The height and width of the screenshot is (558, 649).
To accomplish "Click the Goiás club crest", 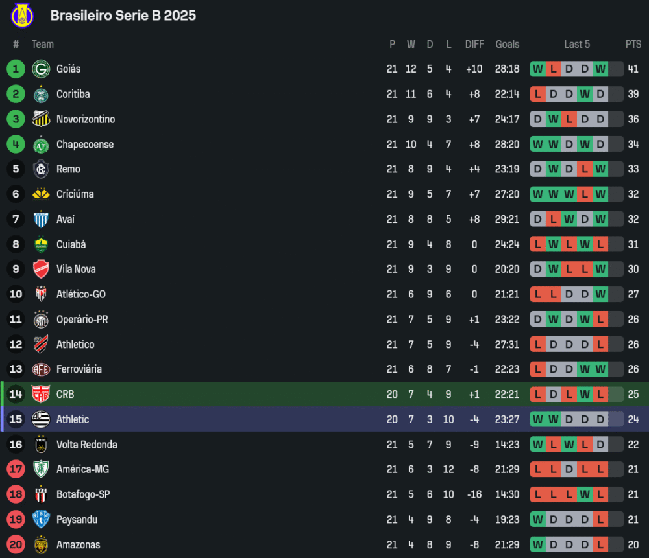I will 41,69.
